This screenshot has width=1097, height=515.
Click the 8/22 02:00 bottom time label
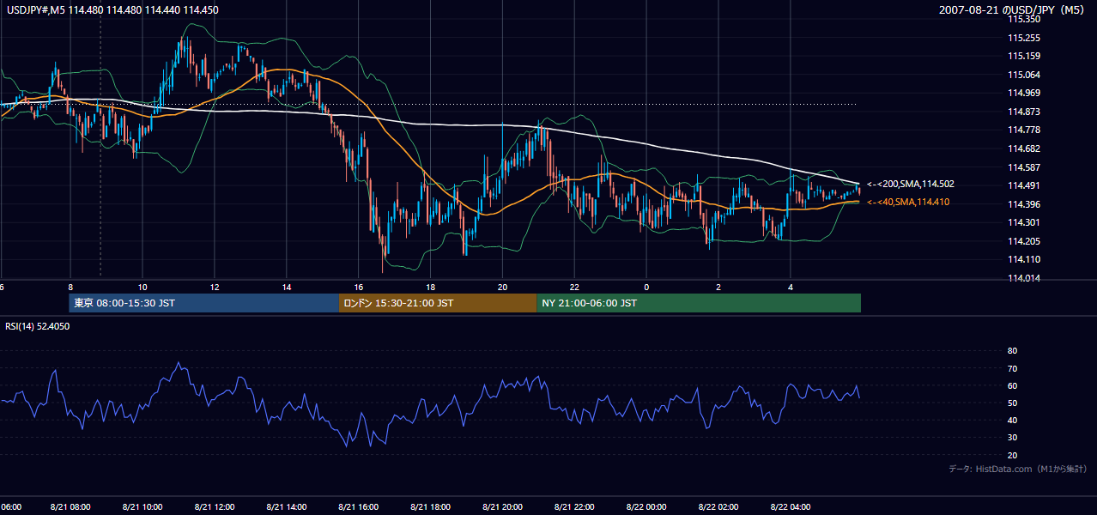(718, 506)
